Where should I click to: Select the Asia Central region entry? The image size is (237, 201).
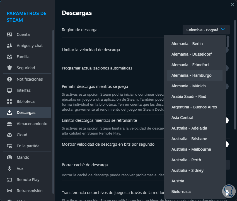(x=182, y=118)
